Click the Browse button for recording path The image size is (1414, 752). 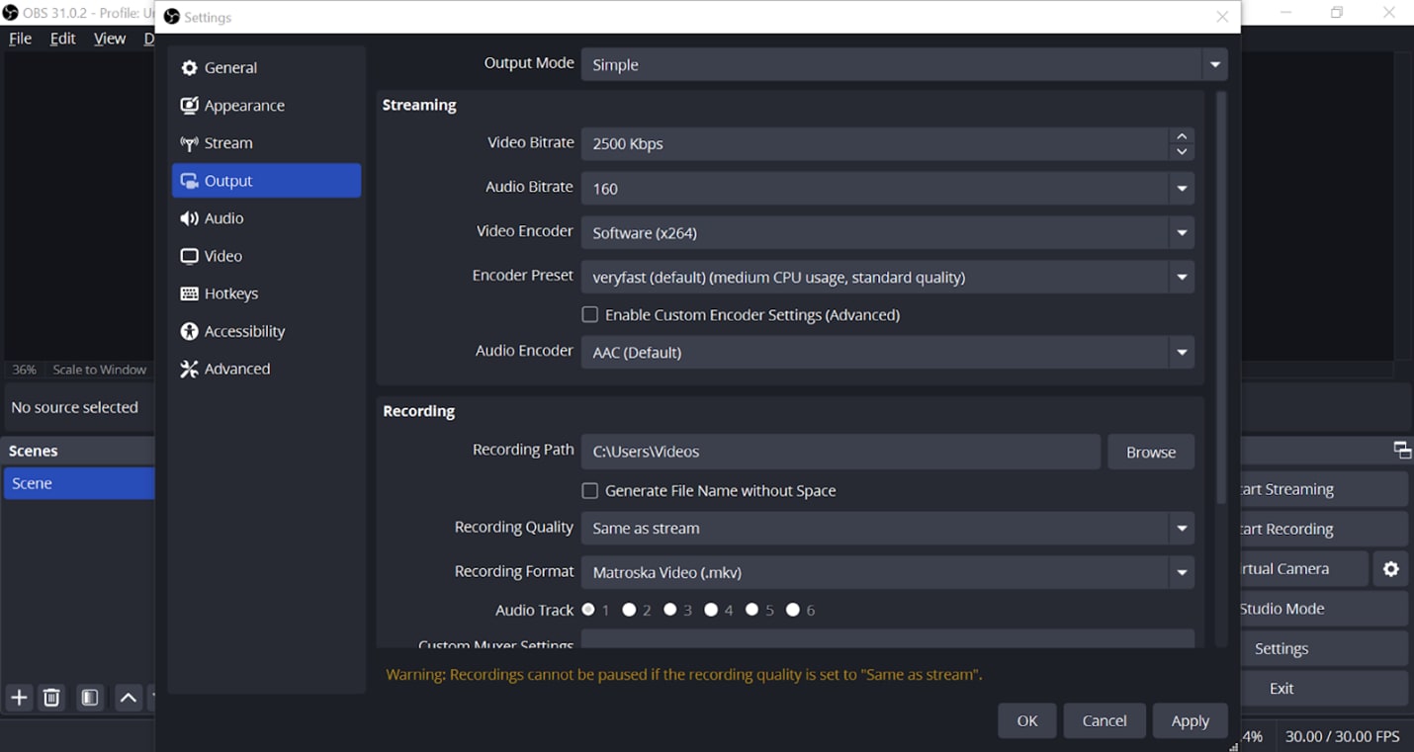[x=1150, y=452]
